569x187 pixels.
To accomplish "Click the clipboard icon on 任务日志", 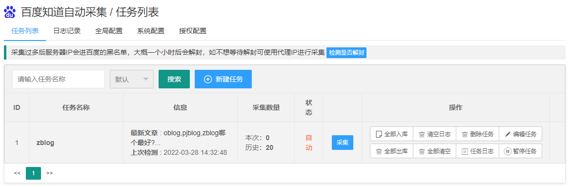I will [x=465, y=152].
